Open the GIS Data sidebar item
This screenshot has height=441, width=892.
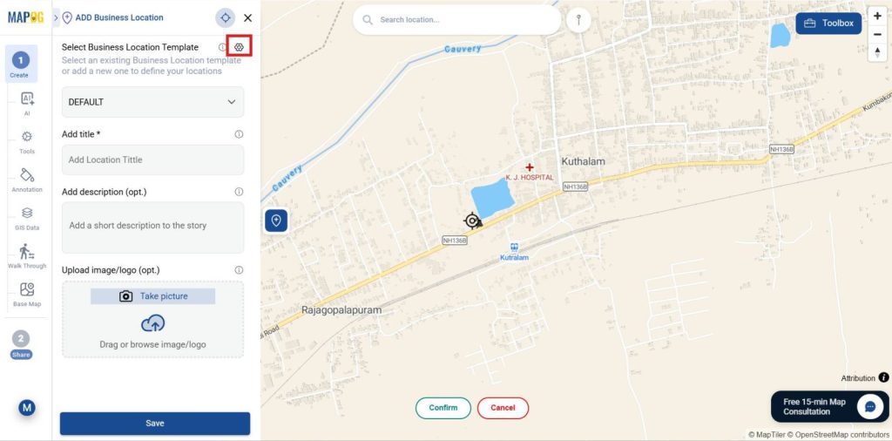click(27, 219)
